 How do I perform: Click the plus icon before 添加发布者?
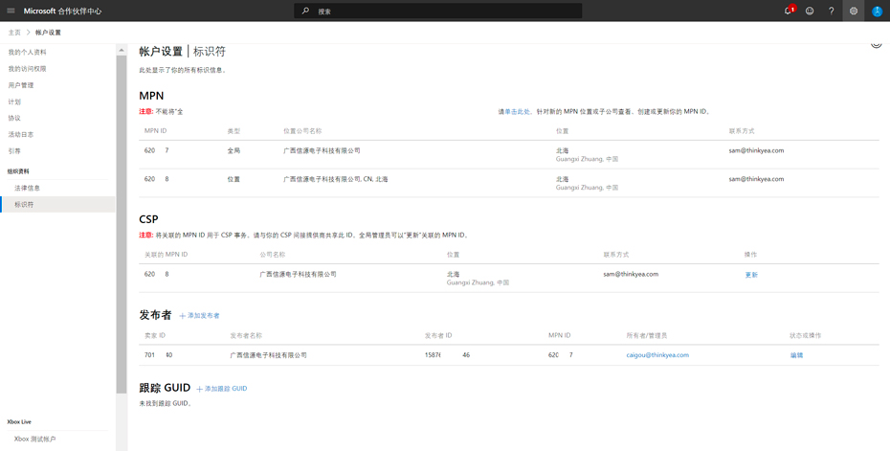pos(182,316)
